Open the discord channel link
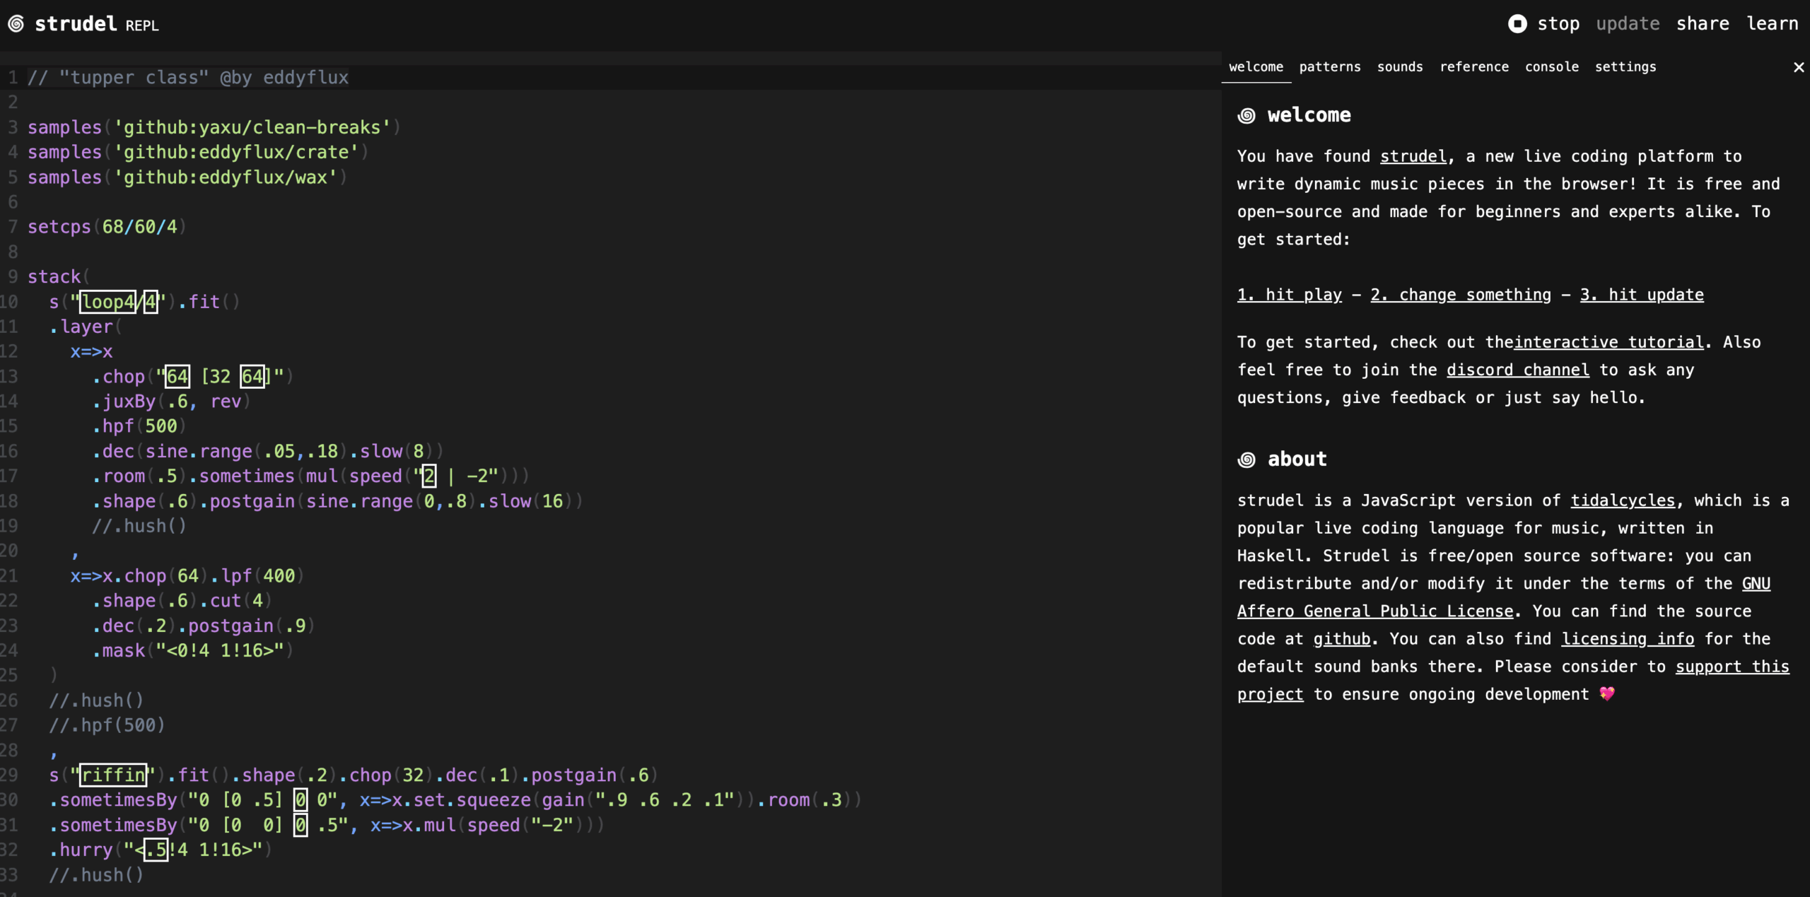 pyautogui.click(x=1518, y=369)
